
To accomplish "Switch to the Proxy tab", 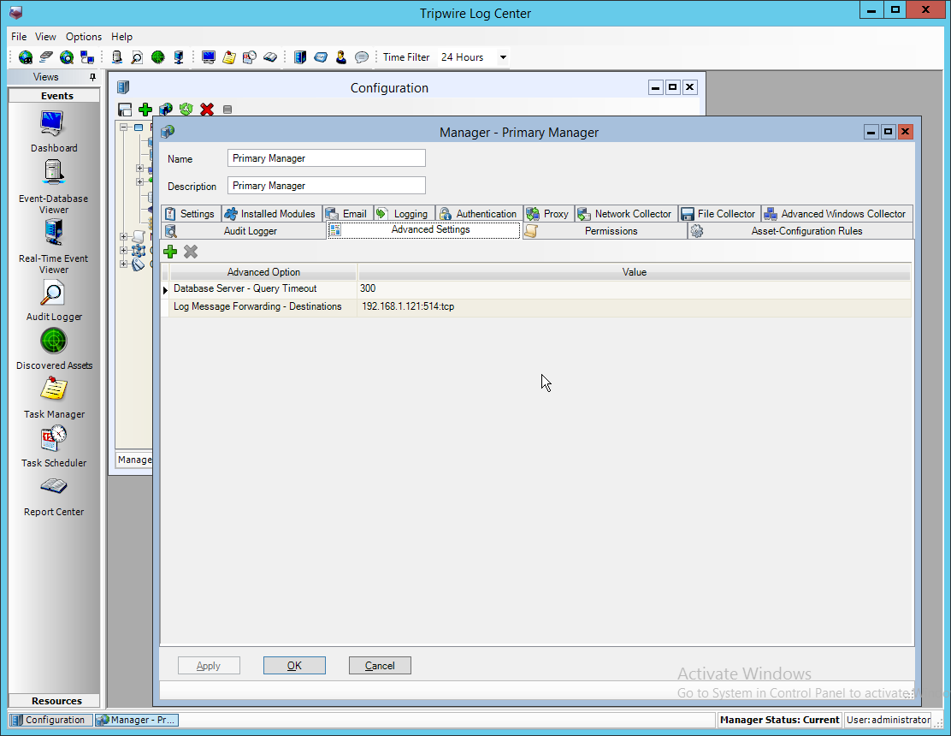I will coord(549,214).
